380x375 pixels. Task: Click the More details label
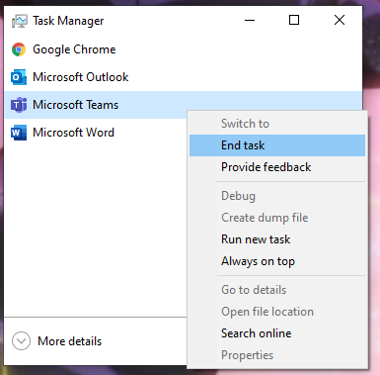click(x=69, y=341)
